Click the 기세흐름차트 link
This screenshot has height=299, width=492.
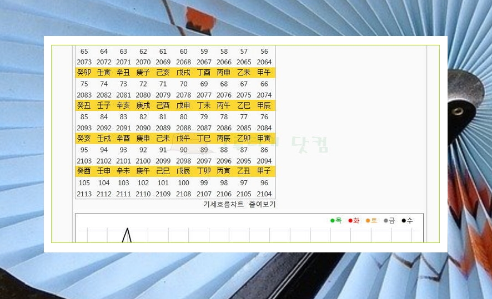(x=223, y=204)
